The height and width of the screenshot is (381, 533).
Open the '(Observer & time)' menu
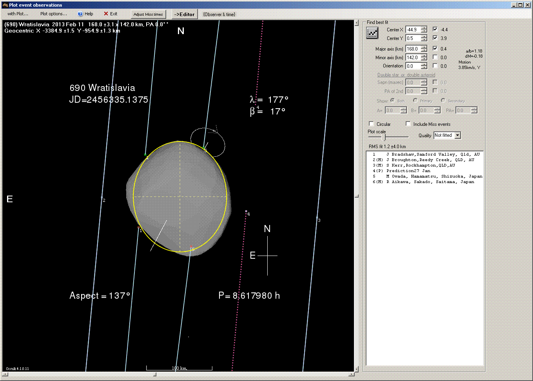coord(219,14)
